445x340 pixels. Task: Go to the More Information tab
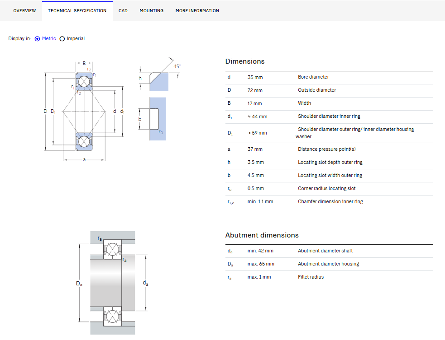(197, 11)
